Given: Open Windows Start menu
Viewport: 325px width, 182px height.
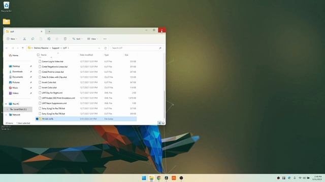Looking at the screenshot, I should (x=144, y=178).
